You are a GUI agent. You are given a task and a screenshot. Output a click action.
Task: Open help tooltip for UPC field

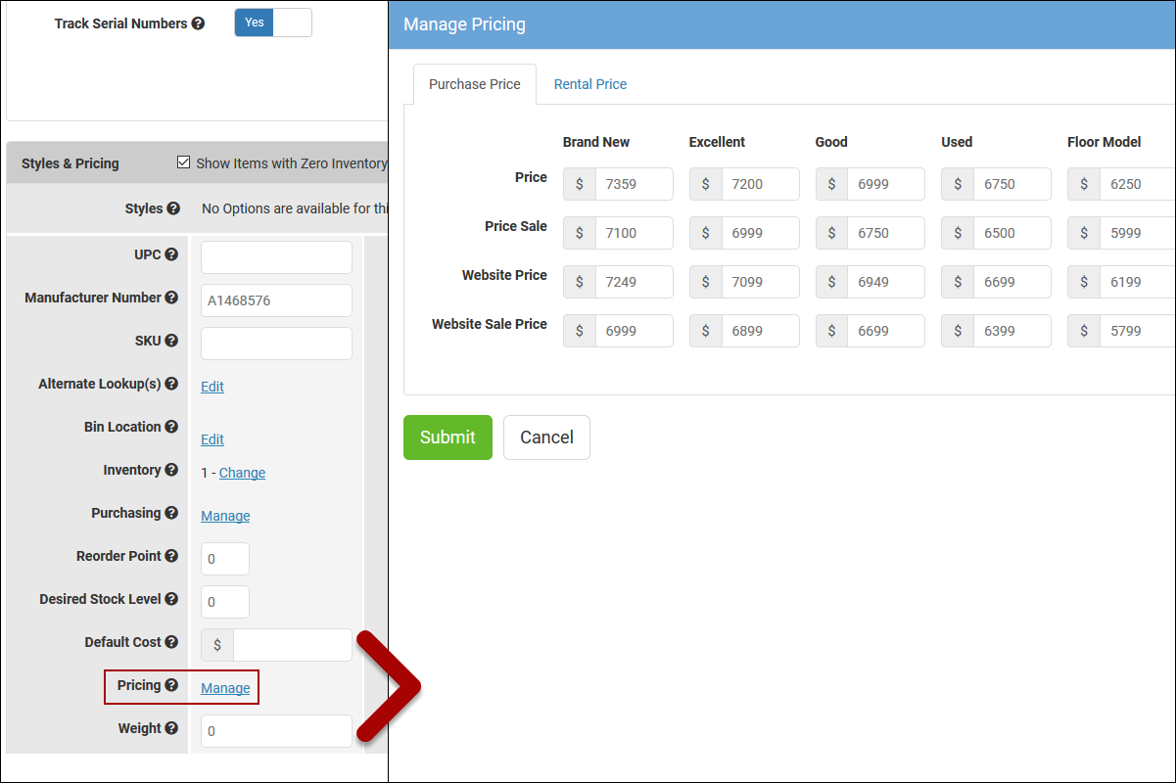click(171, 254)
